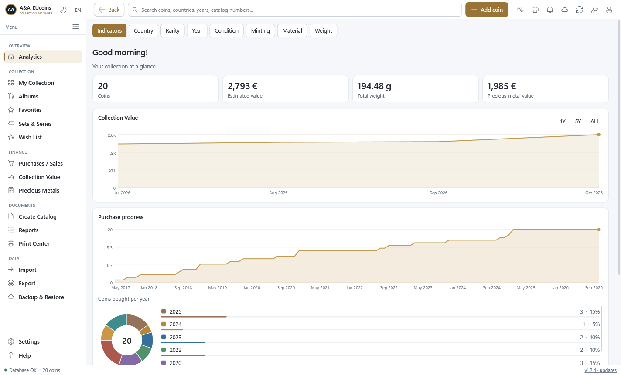Switch to the Country tab
621x375 pixels.
point(143,30)
